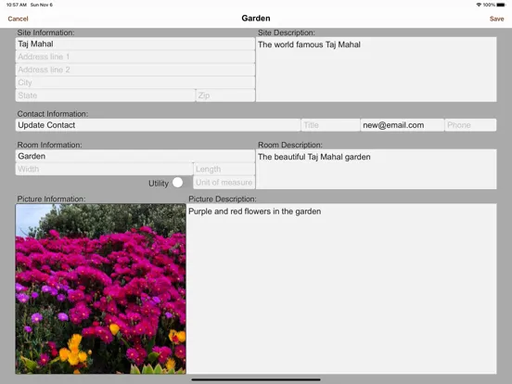Image resolution: width=512 pixels, height=384 pixels.
Task: Tap the home indicator bar at bottom
Action: [256, 379]
